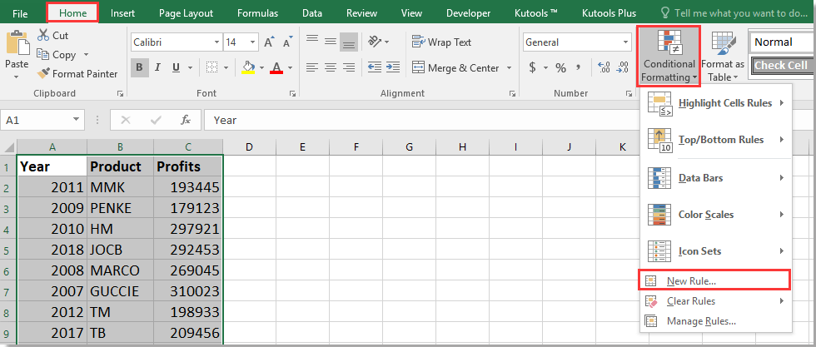Expand the General number format dropdown

(x=625, y=42)
